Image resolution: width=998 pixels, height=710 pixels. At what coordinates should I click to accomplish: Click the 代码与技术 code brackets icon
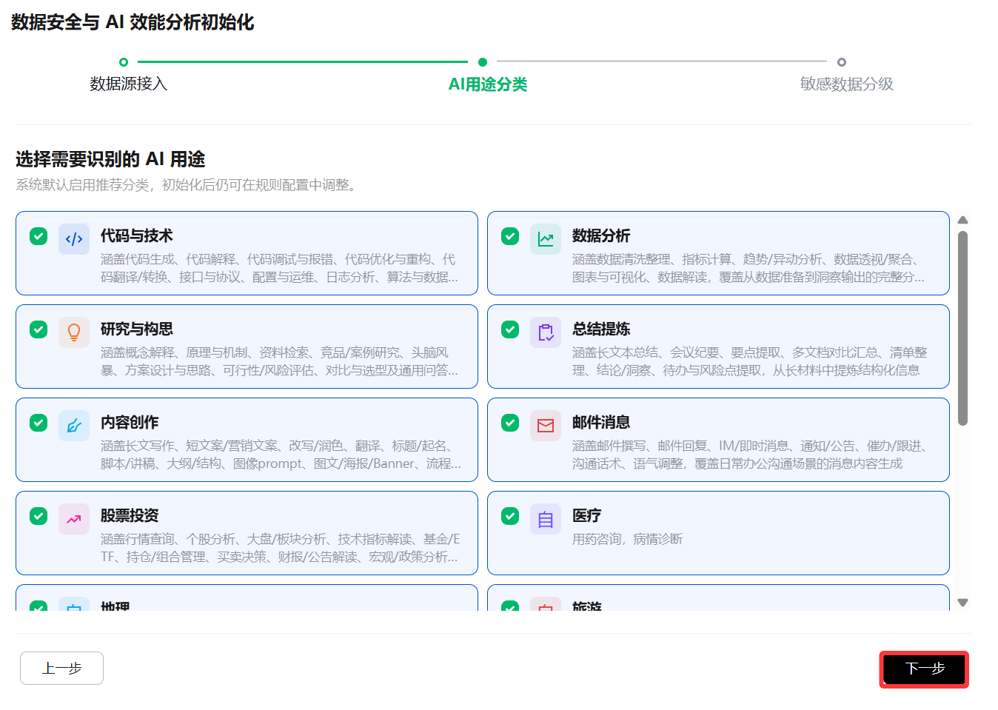point(74,239)
